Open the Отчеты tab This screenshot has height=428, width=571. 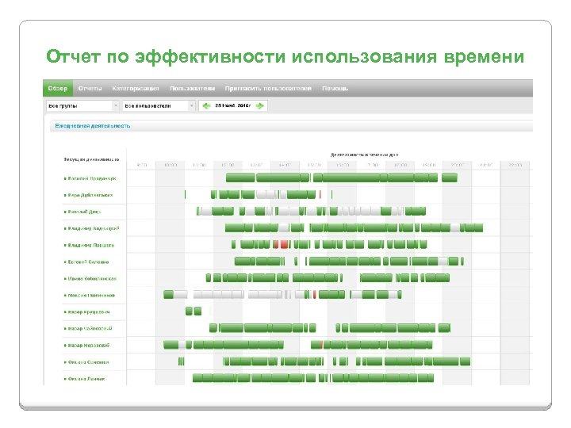tap(90, 89)
